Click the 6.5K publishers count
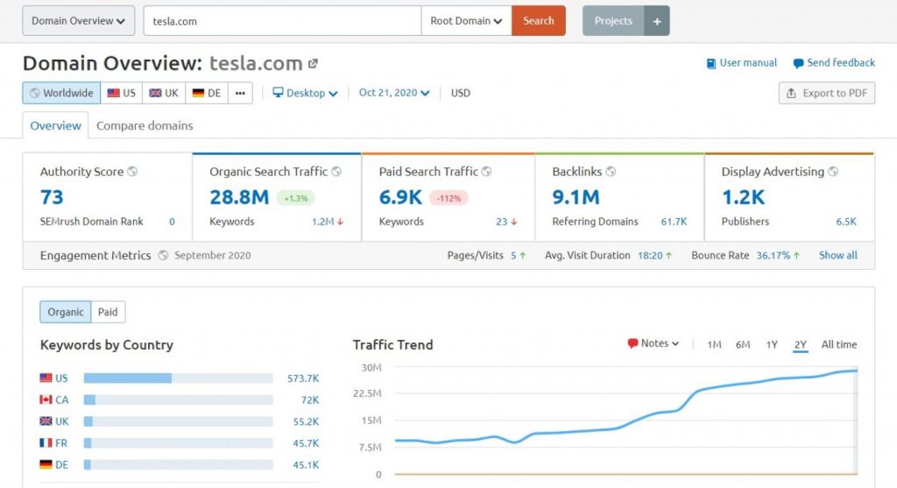897x488 pixels. [846, 222]
